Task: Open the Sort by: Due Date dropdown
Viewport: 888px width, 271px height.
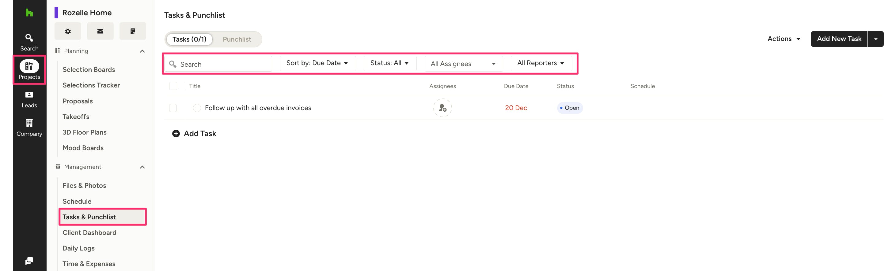Action: [x=317, y=63]
